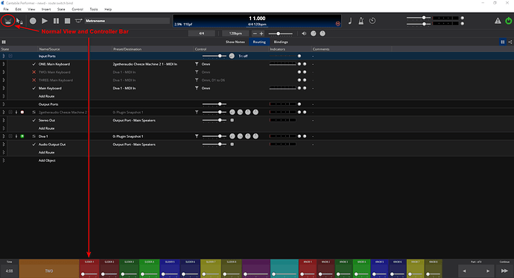Collapse the Diva 1 plugin rack
Viewport: 514px width, 278px height.
10,136
